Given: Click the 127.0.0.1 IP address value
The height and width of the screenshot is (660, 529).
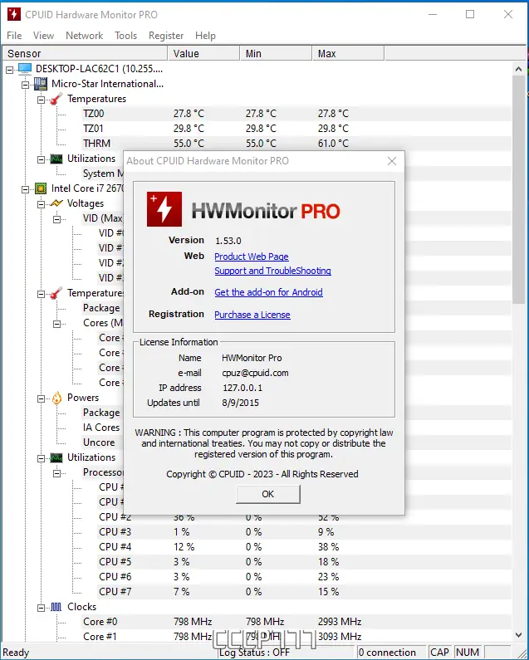Looking at the screenshot, I should pyautogui.click(x=242, y=388).
